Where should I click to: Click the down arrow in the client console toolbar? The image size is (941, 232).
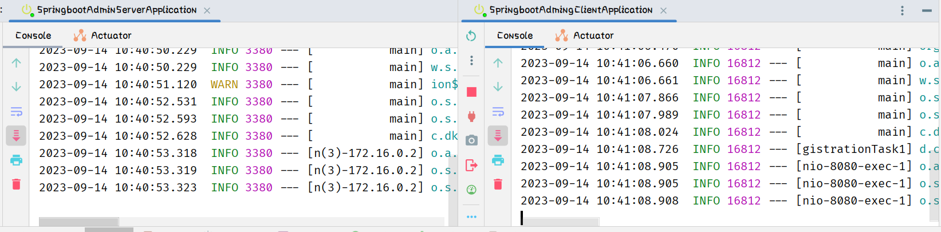498,86
